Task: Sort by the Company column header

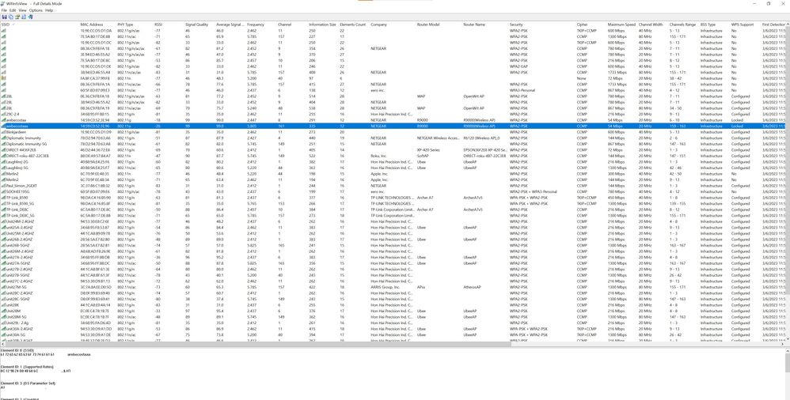Action: click(x=393, y=25)
